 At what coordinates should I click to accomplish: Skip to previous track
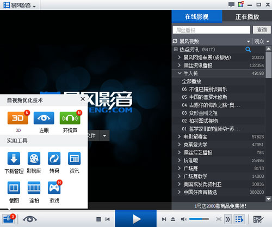(108, 219)
